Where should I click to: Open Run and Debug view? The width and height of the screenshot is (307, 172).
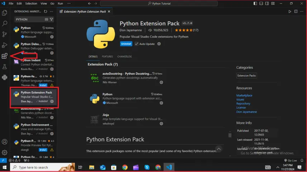(4, 45)
